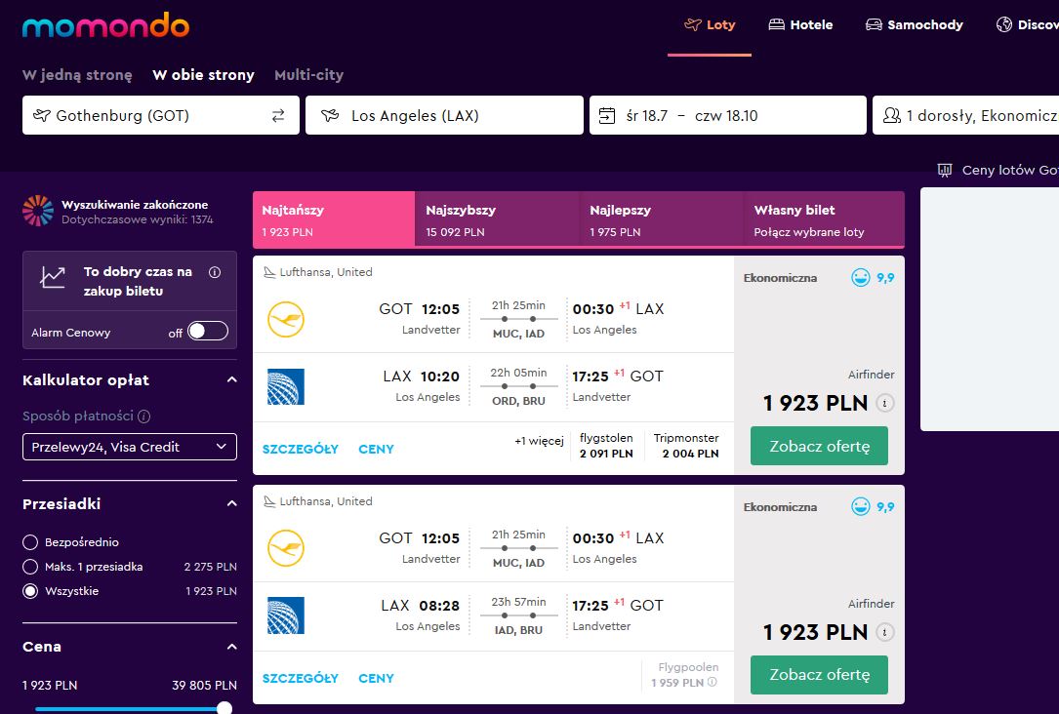Viewport: 1059px width, 714px height.
Task: Select Wszystkie stops option
Action: [30, 591]
